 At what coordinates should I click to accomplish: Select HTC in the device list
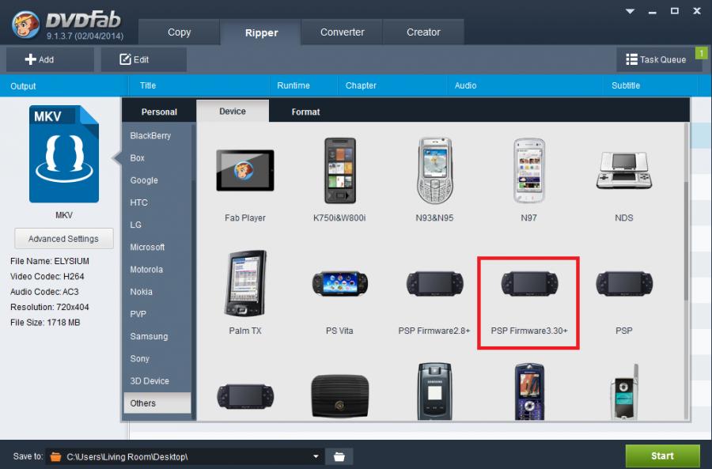(x=157, y=202)
